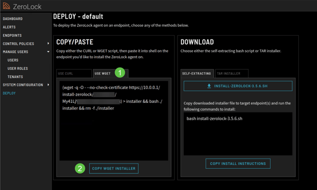The image size is (317, 190).
Task: Switch to the Use Curl tab
Action: pos(74,74)
